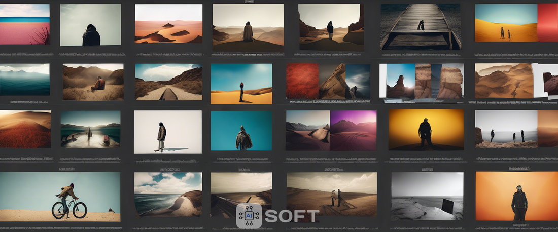This screenshot has height=232, width=558.
Task: Open the purple mountains split image
Action: pos(353,131)
